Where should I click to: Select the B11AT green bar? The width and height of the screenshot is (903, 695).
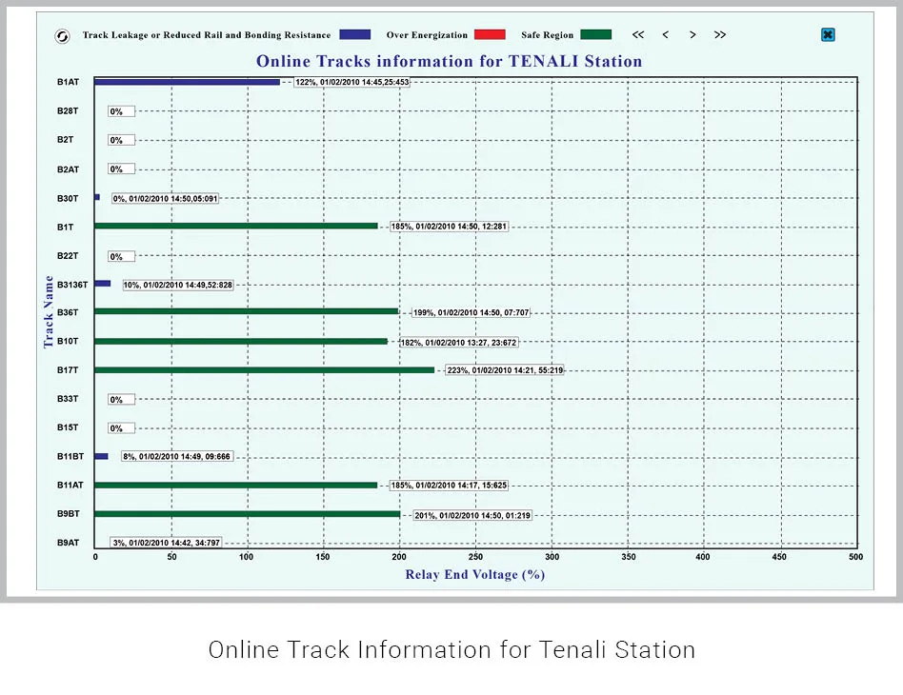click(236, 485)
